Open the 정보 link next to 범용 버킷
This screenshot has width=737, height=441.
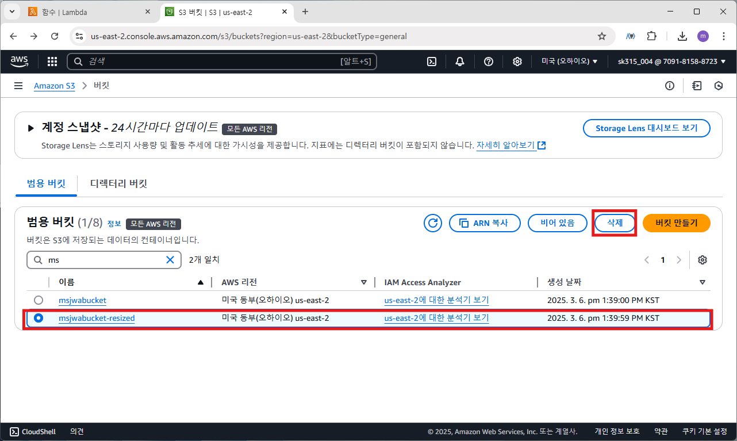coord(114,224)
